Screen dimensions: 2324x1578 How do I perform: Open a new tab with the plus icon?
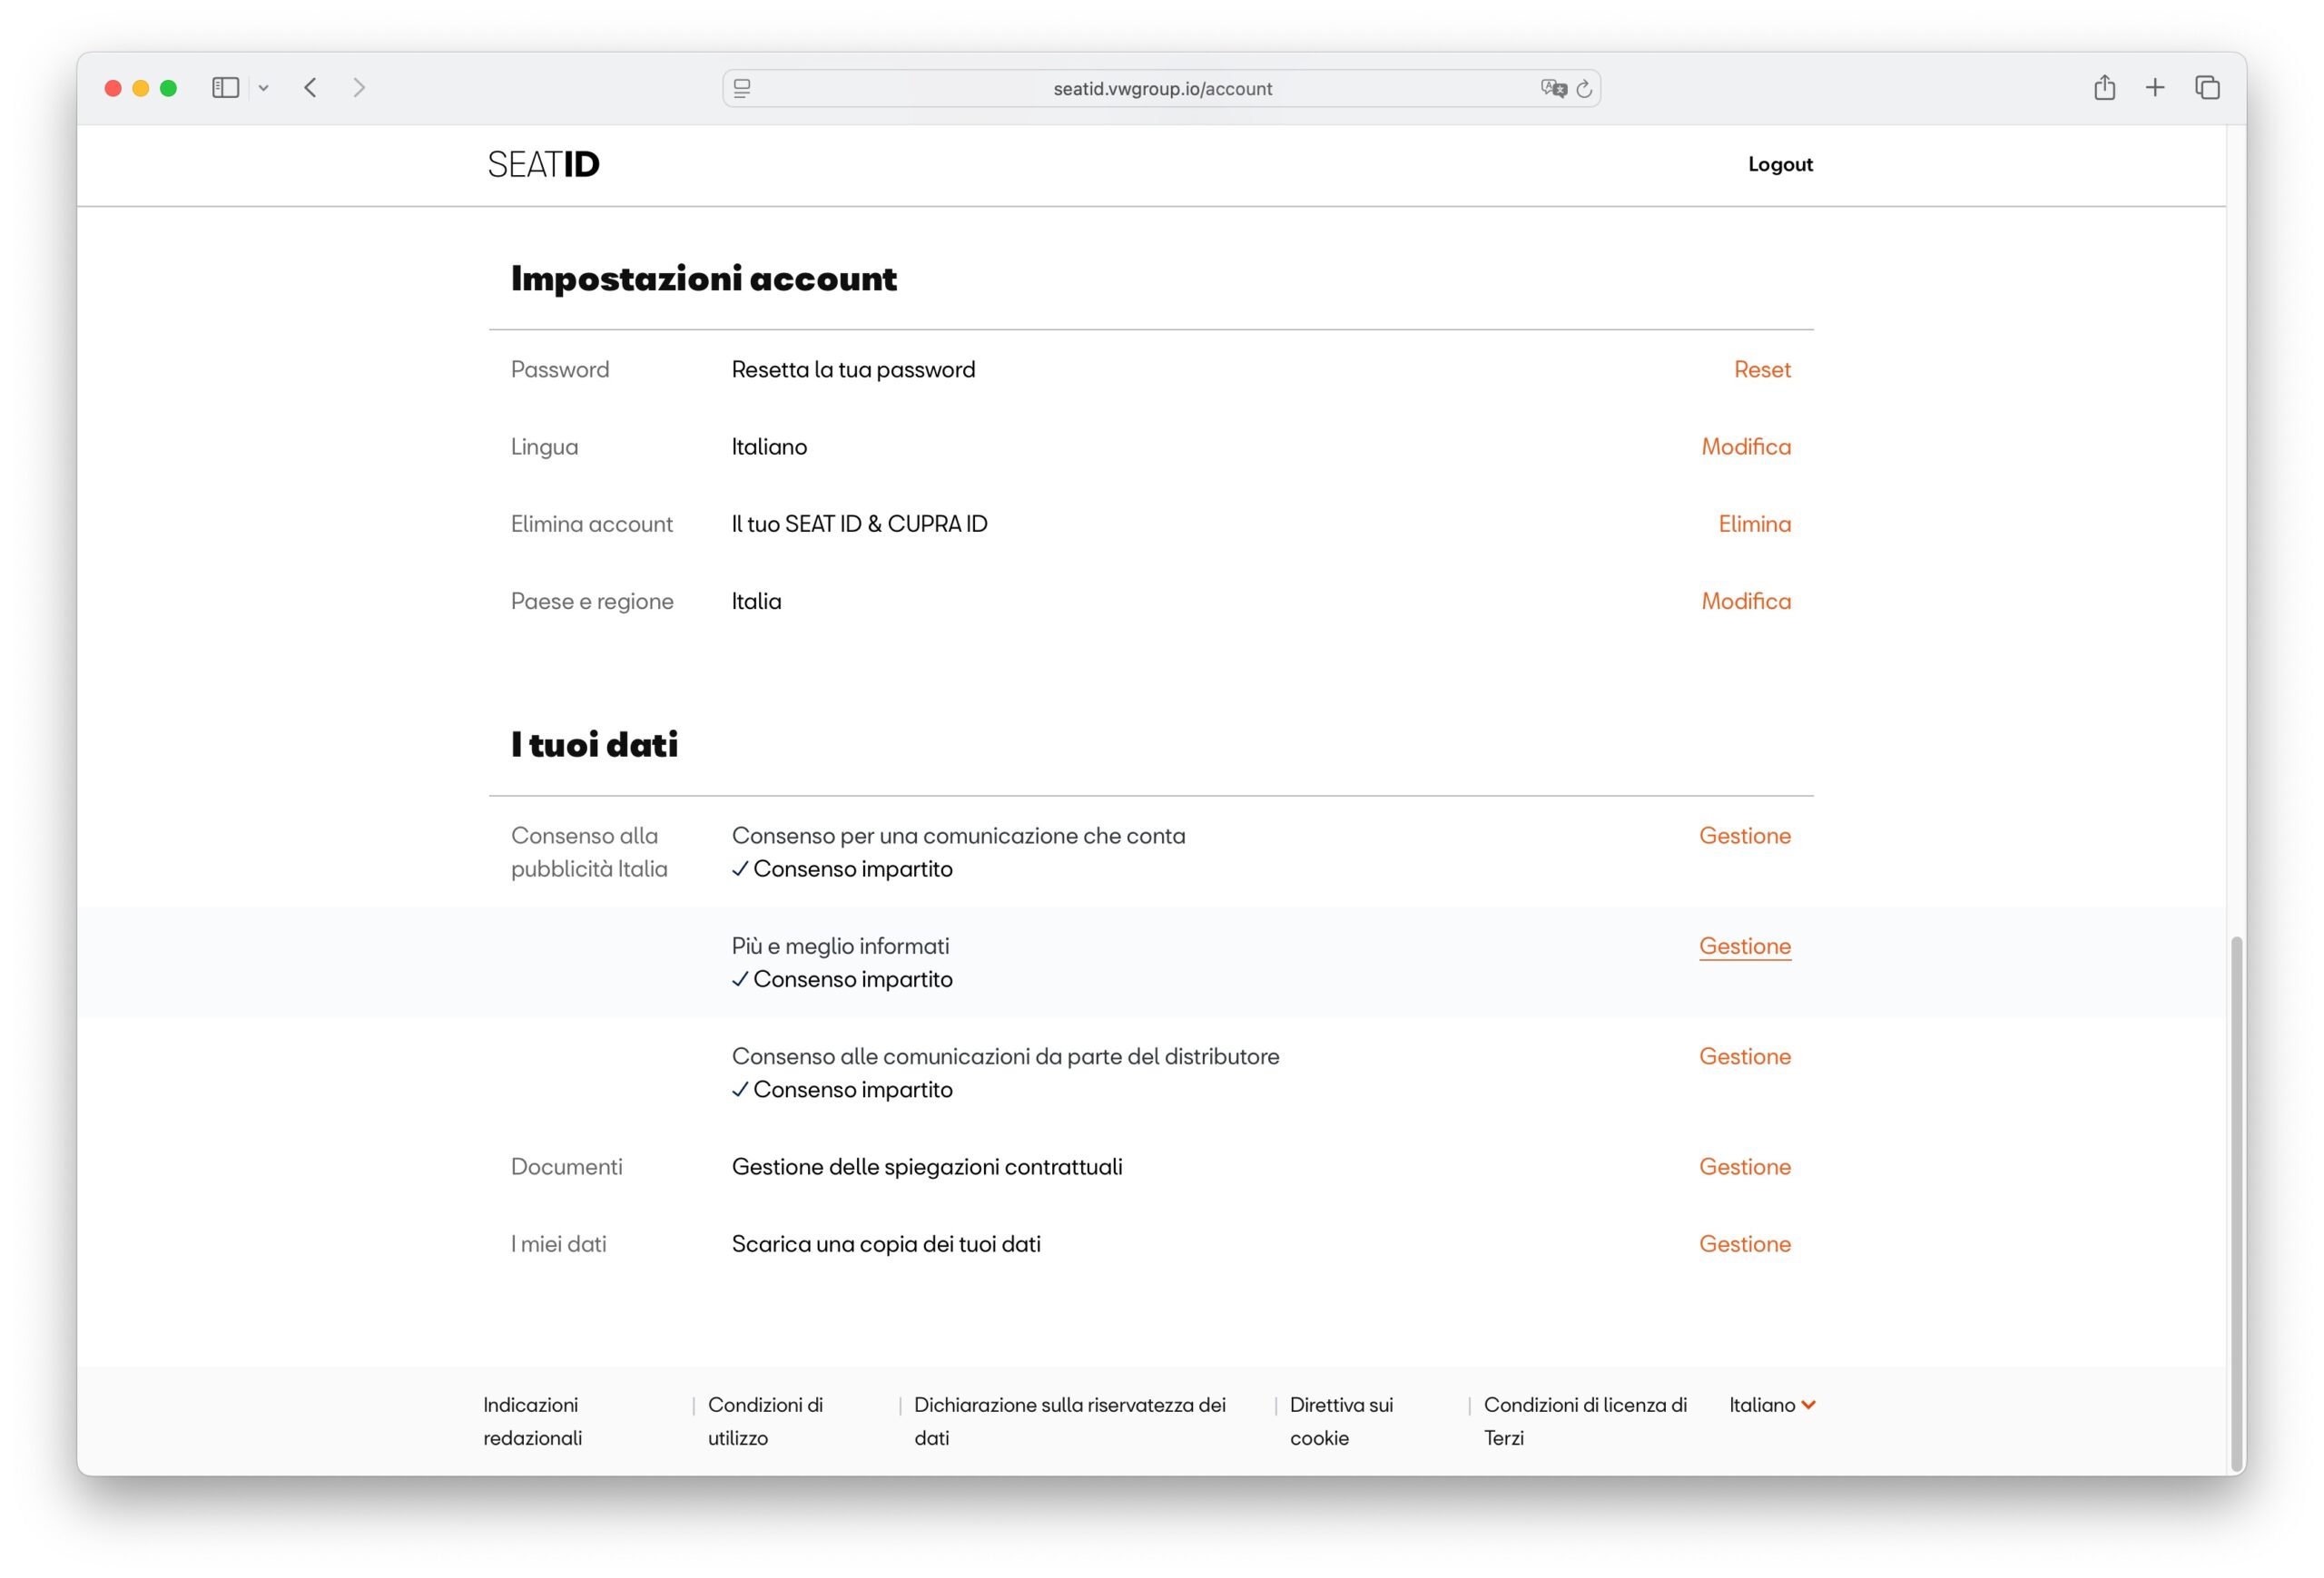(2155, 88)
